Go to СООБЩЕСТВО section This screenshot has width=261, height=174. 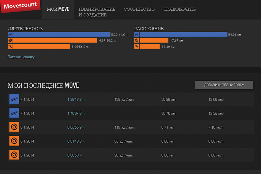(x=139, y=9)
